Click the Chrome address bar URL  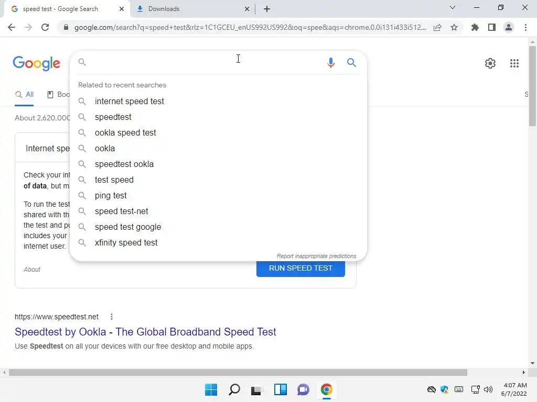point(250,27)
